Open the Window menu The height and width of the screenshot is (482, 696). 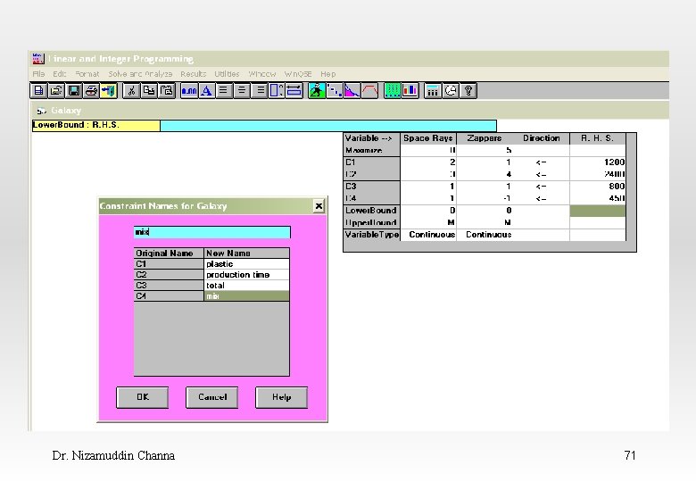(x=261, y=74)
